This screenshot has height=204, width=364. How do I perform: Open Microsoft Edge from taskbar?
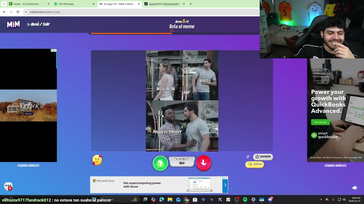(162, 200)
